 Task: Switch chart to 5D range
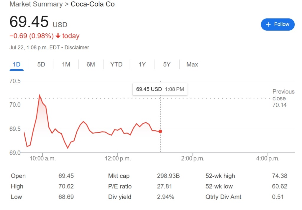point(41,65)
